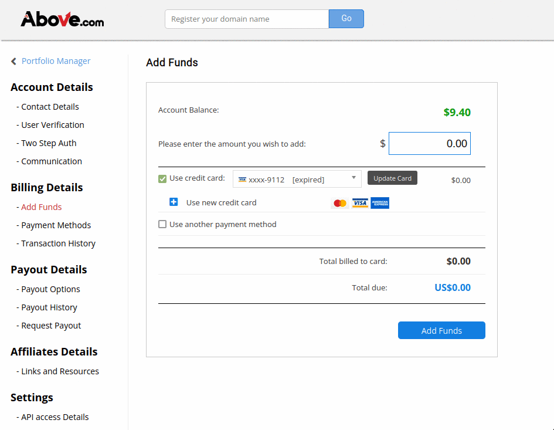
Task: Uncheck the Use credit card checkbox
Action: (162, 179)
